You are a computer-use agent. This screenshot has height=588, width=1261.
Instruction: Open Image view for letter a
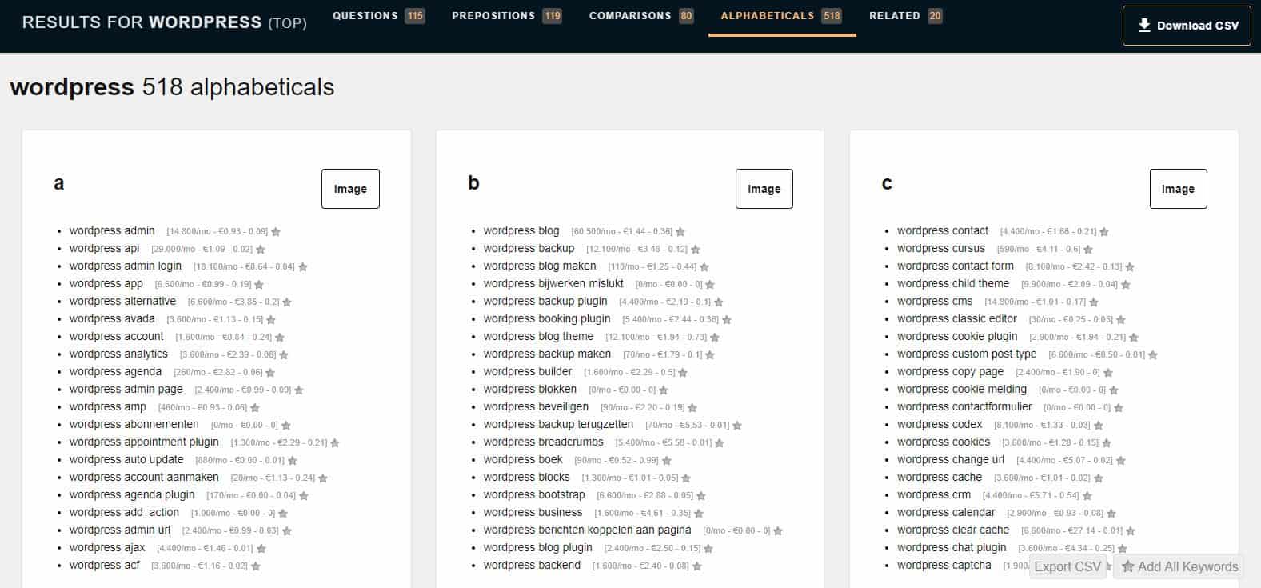(350, 189)
